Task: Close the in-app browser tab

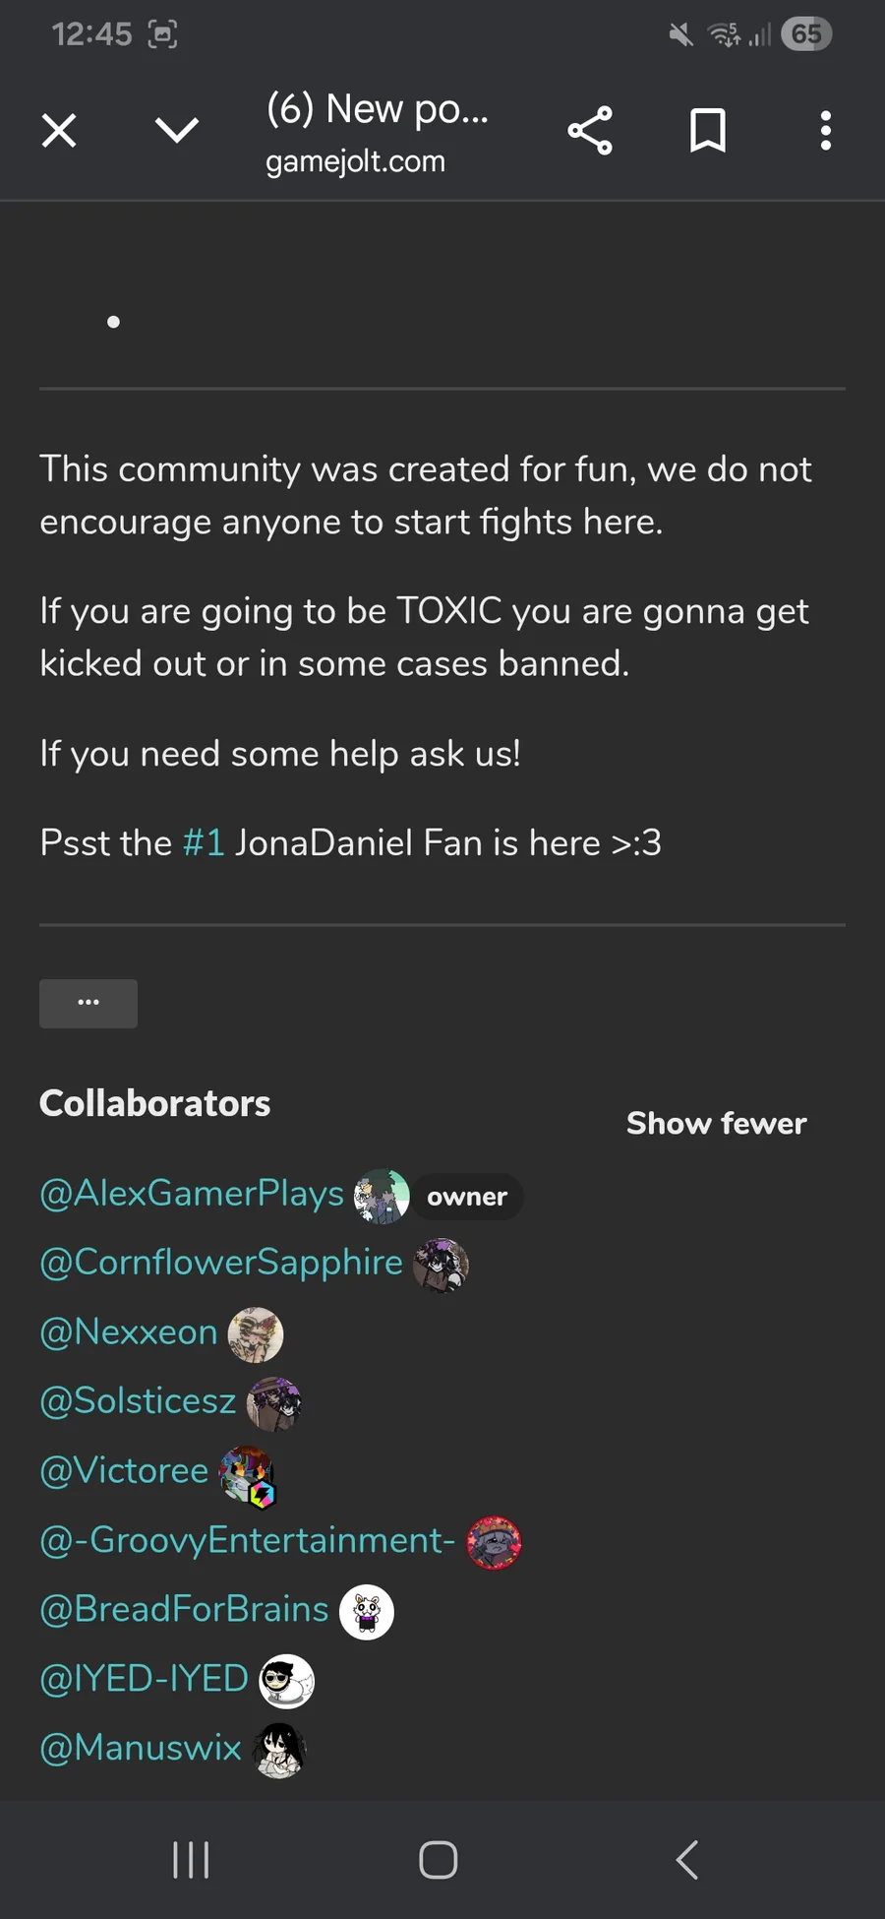Action: pyautogui.click(x=59, y=131)
